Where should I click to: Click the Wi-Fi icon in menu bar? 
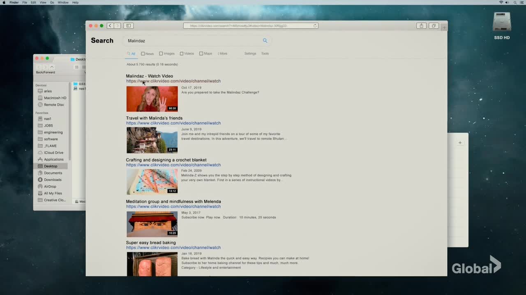501,2
